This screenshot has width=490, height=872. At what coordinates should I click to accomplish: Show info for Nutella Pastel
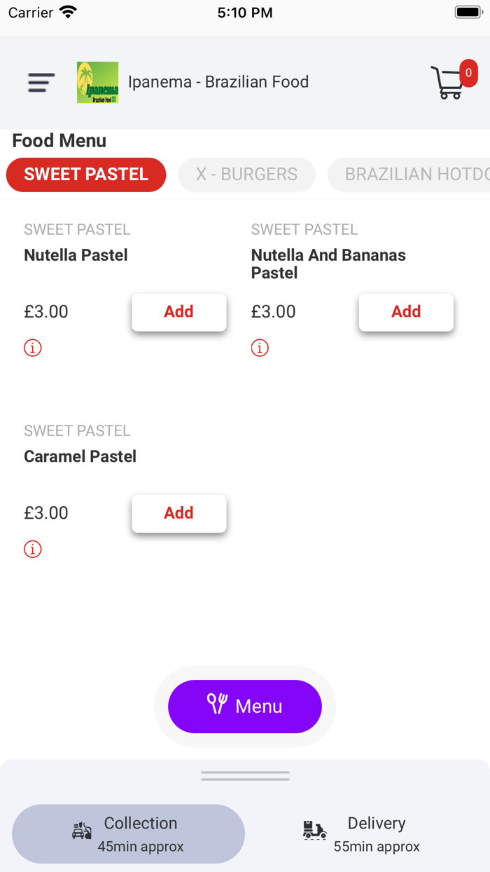click(x=33, y=348)
